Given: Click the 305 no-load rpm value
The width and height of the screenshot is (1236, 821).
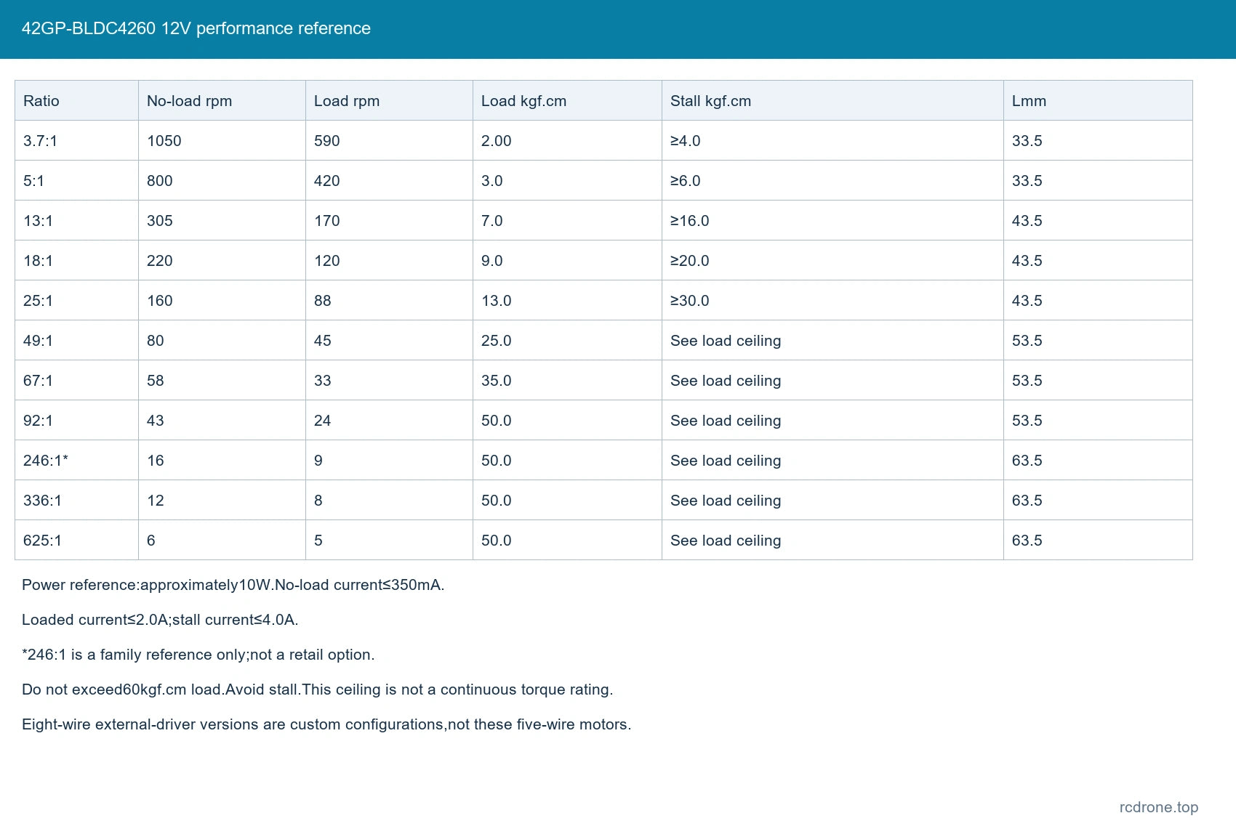Looking at the screenshot, I should (x=160, y=221).
